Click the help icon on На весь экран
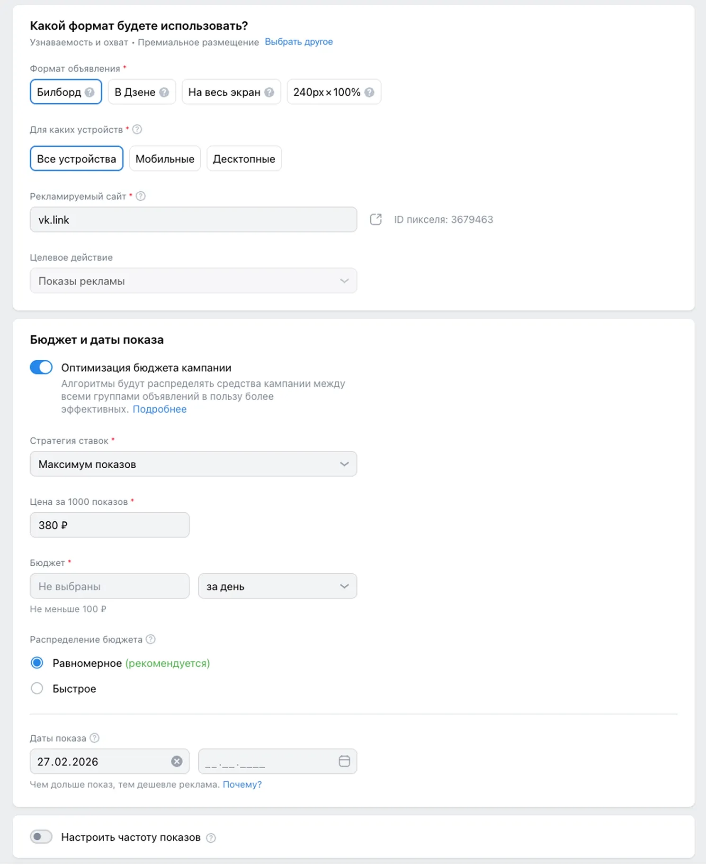The width and height of the screenshot is (706, 865). 269,92
